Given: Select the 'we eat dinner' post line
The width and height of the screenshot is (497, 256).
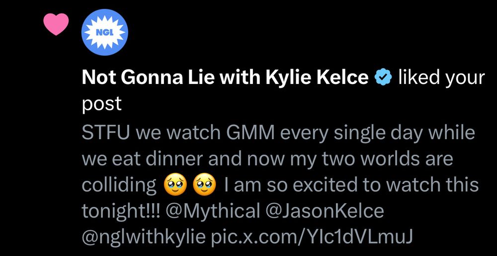Looking at the screenshot, I should coord(267,159).
